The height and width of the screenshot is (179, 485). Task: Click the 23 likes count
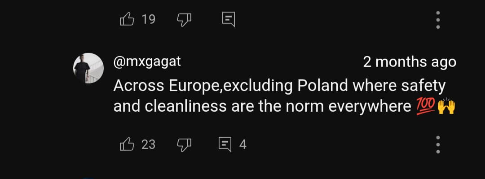[x=149, y=144]
